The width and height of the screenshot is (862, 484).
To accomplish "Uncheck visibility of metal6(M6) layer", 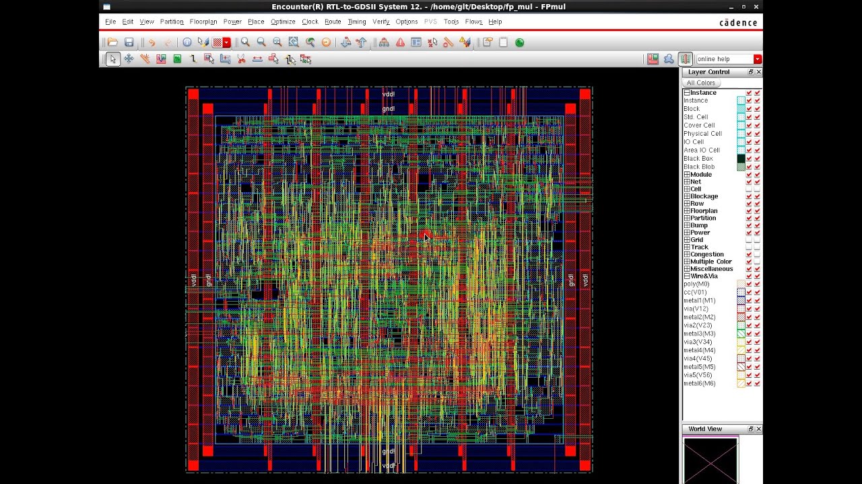I will tap(749, 383).
